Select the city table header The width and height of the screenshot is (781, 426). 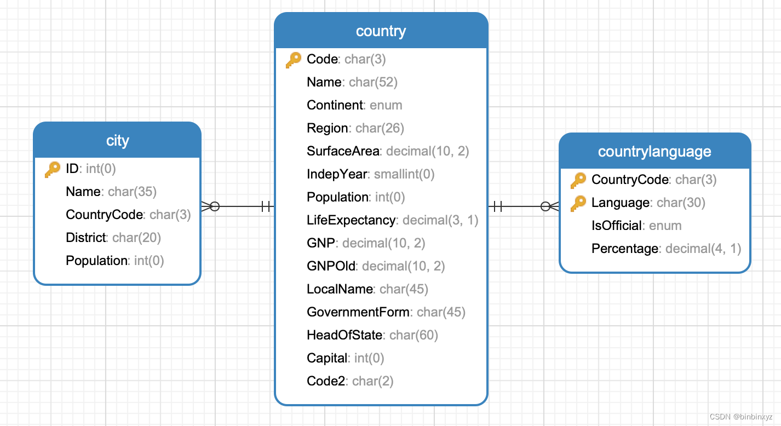click(117, 140)
